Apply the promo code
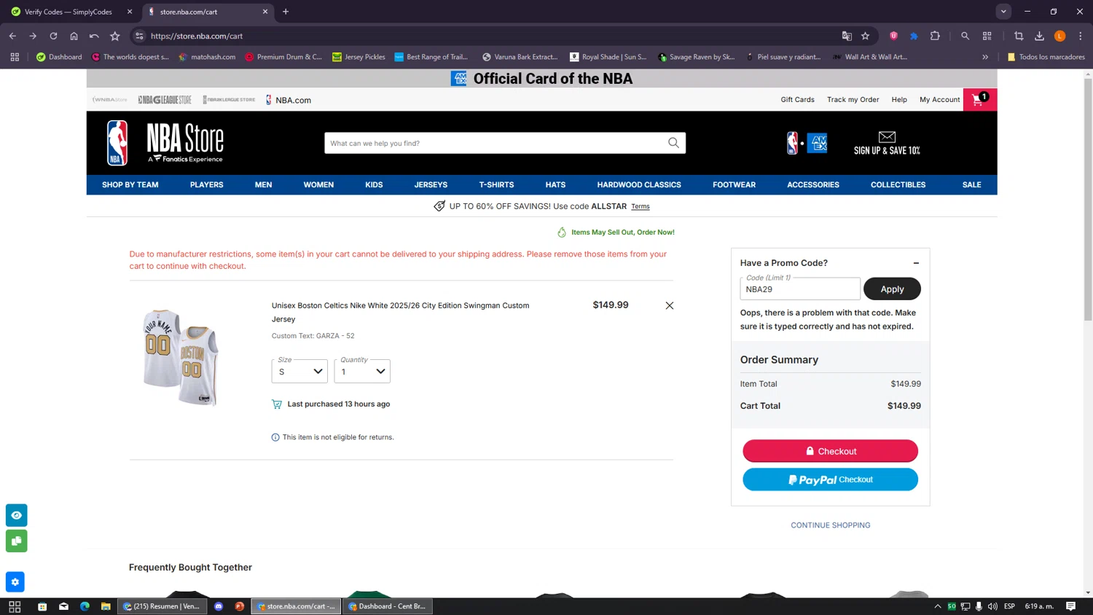This screenshot has width=1093, height=615. (892, 289)
